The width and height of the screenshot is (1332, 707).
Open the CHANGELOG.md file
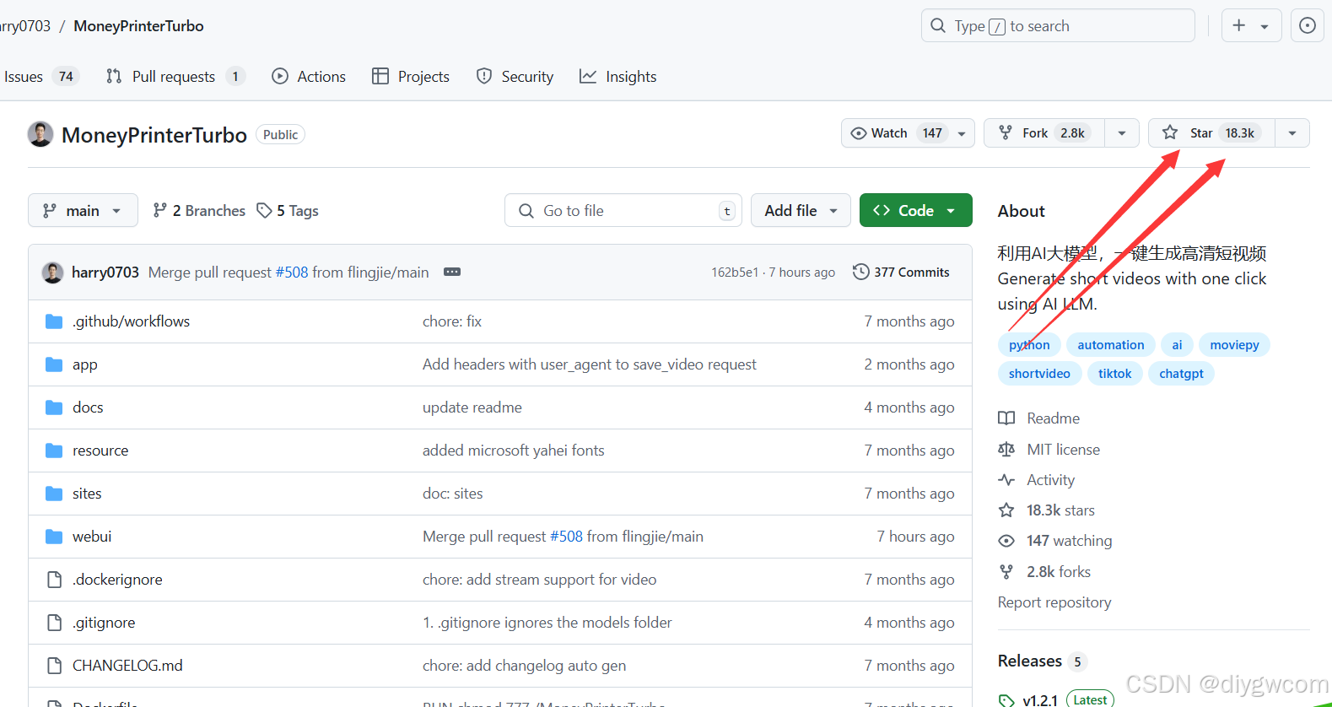[127, 666]
